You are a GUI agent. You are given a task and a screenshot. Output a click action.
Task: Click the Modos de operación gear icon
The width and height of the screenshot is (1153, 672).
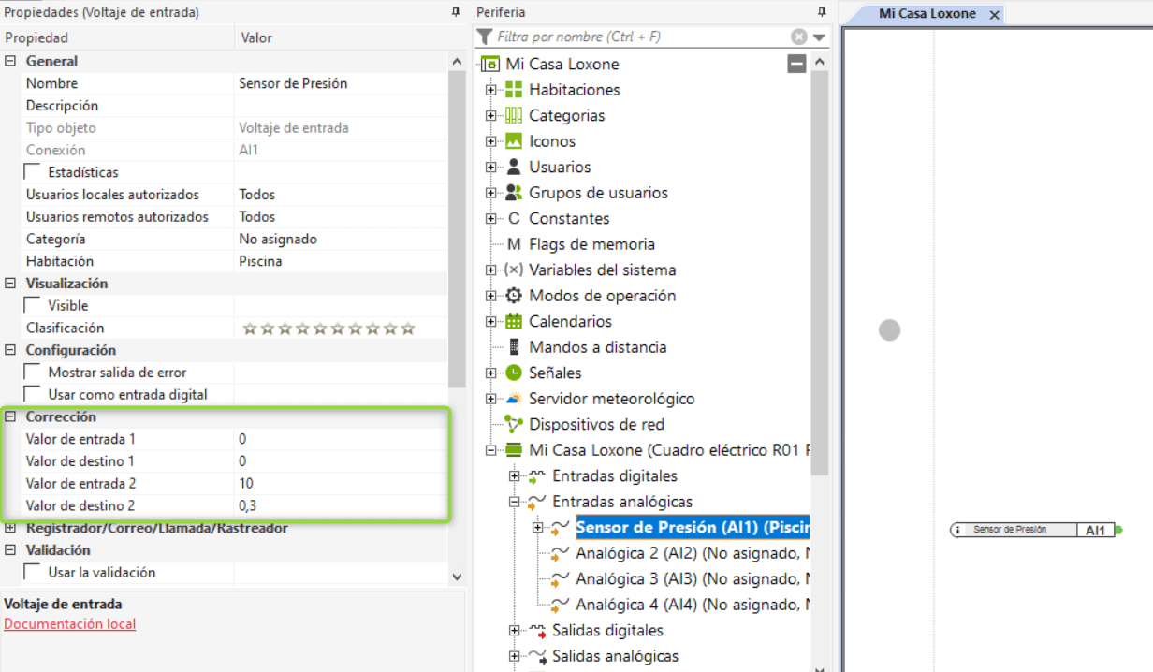(513, 296)
